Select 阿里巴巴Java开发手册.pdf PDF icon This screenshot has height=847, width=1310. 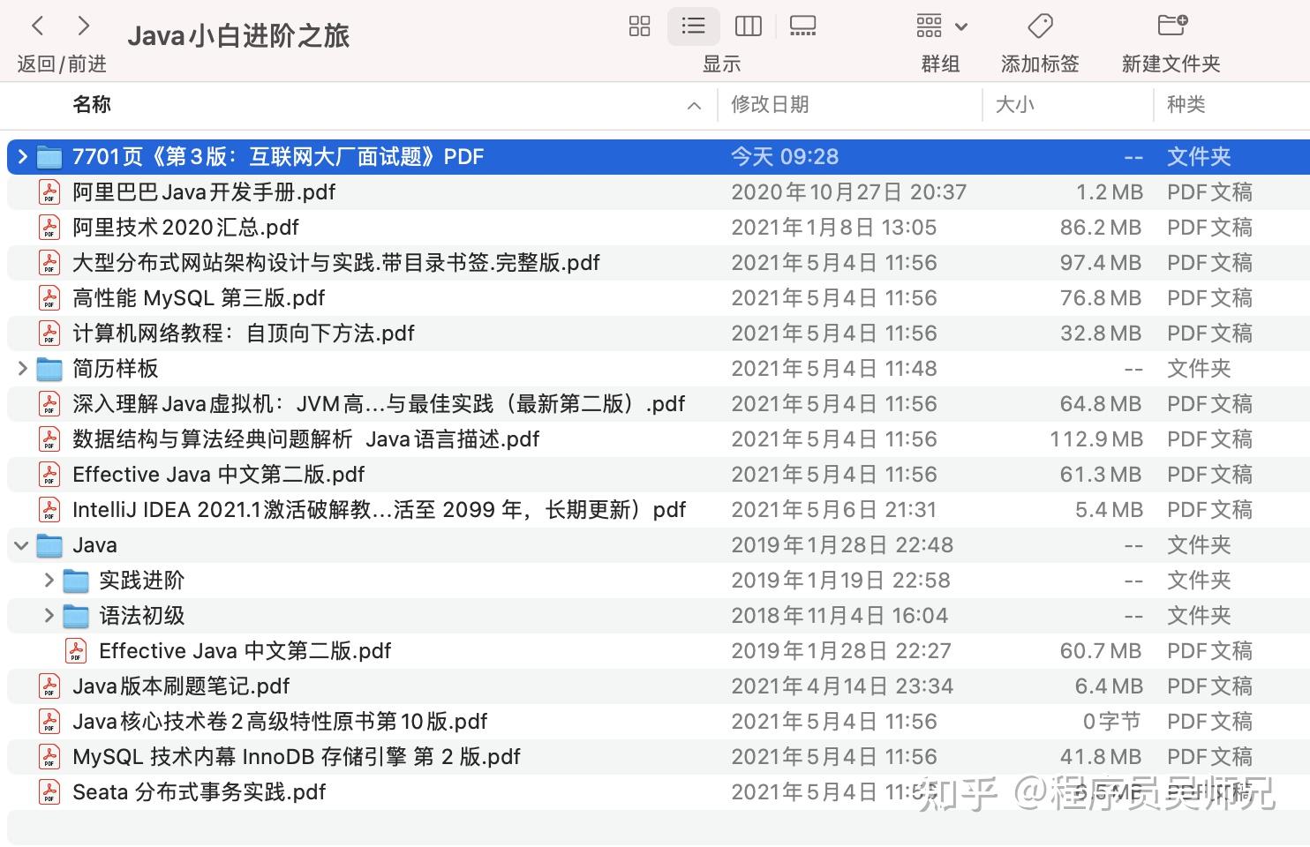[49, 192]
